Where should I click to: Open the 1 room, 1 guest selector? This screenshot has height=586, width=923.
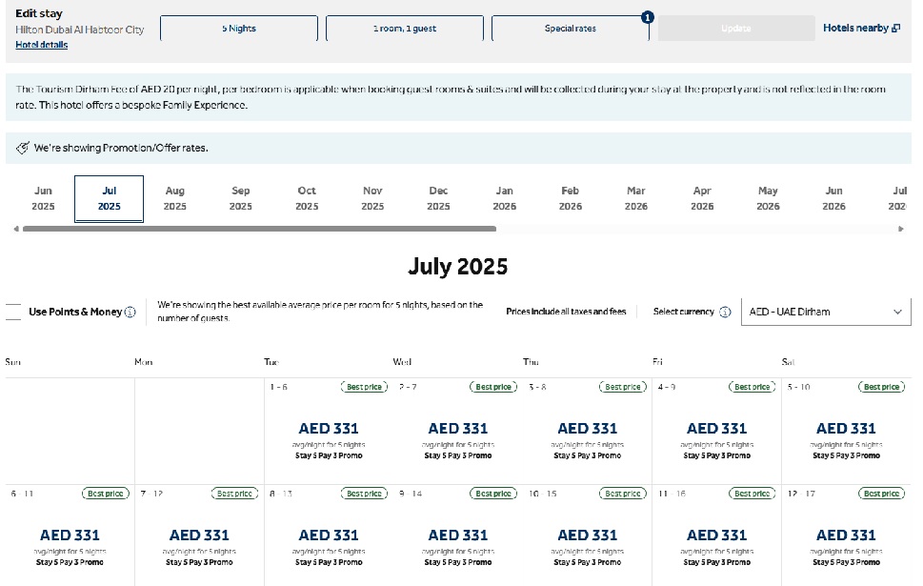(405, 29)
